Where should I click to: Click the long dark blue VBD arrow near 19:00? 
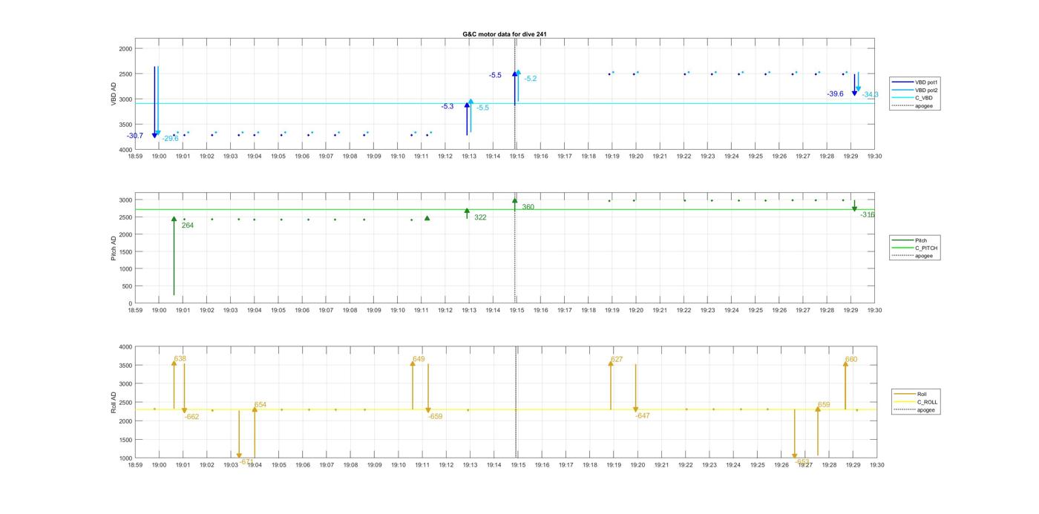click(154, 102)
